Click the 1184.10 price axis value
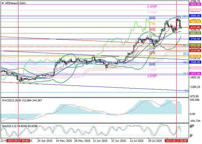The width and height of the screenshot is (202, 144). (195, 87)
